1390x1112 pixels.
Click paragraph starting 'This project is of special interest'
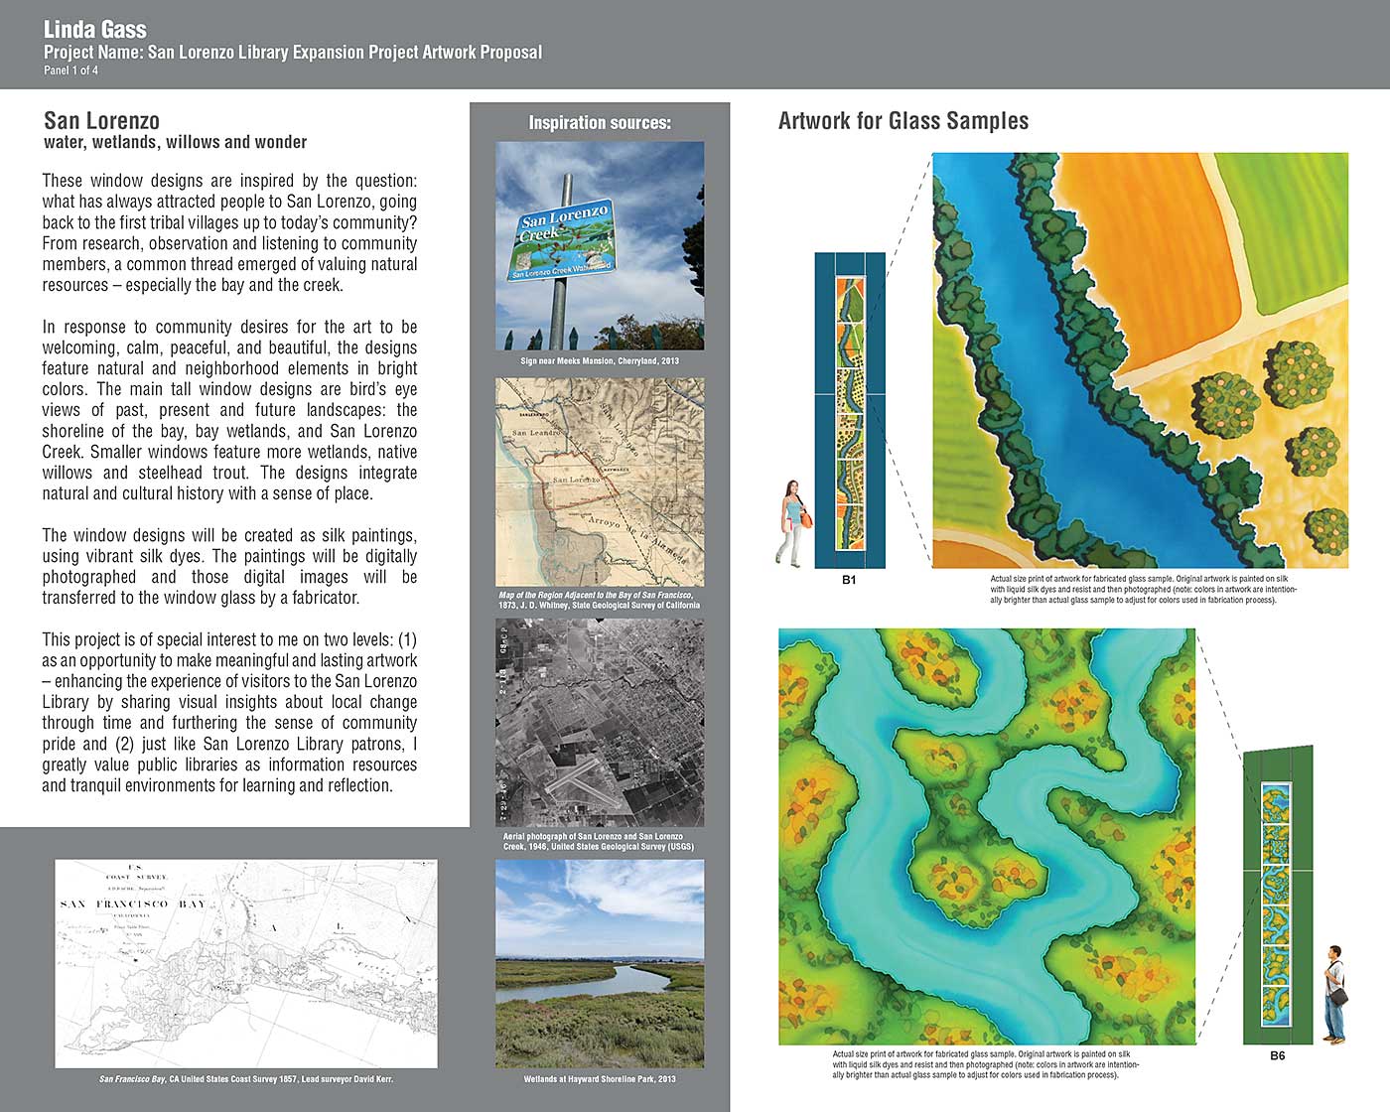[229, 712]
